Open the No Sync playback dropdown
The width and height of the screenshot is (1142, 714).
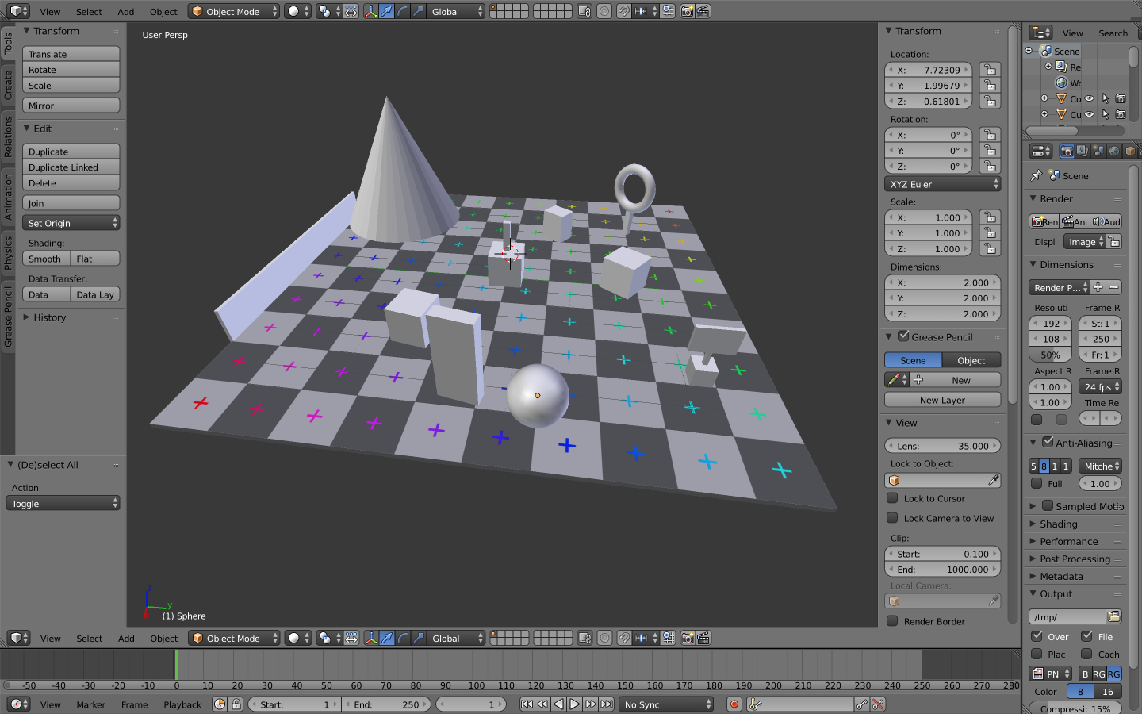(x=666, y=704)
